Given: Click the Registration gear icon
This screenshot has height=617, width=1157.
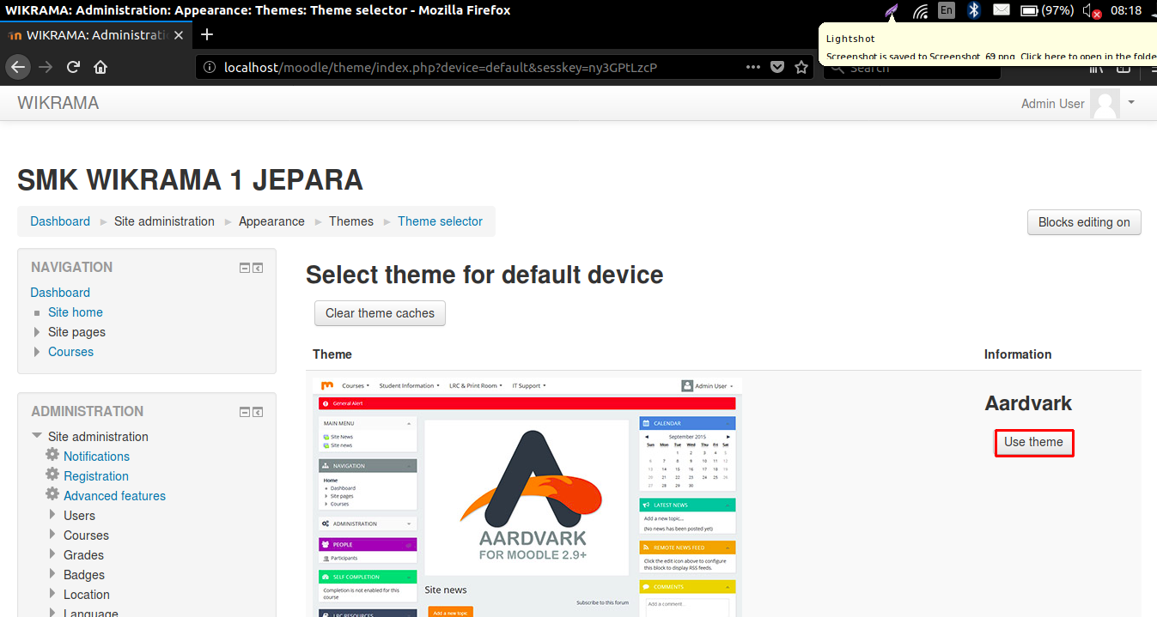Looking at the screenshot, I should (x=52, y=475).
